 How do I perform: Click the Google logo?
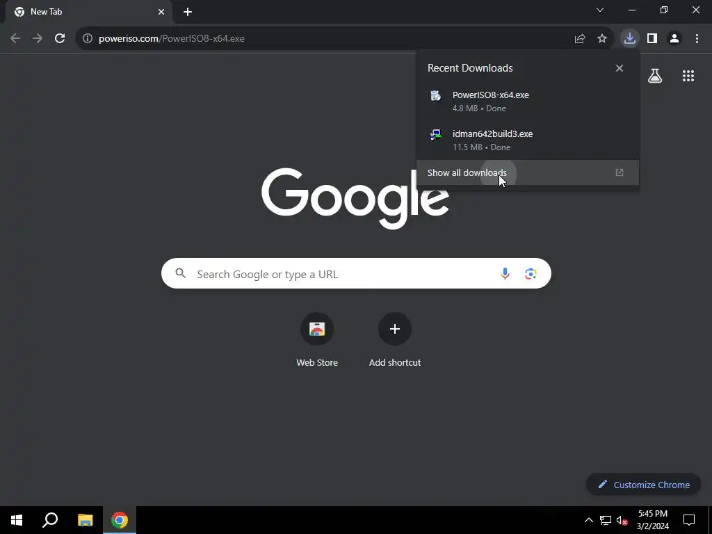tap(355, 198)
